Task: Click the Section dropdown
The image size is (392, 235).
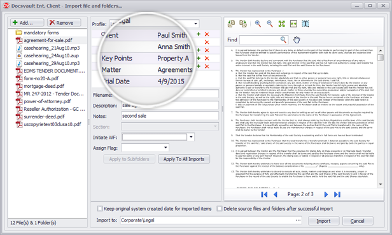Action: (x=170, y=127)
